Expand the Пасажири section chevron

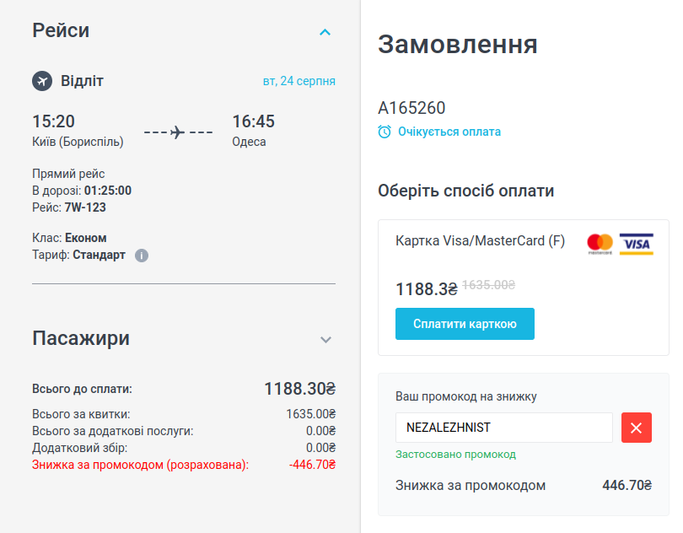tap(326, 339)
